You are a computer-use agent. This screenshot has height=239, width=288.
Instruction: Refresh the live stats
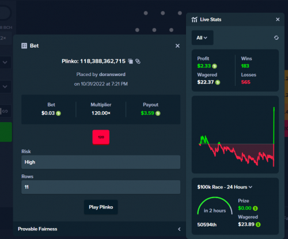point(276,38)
